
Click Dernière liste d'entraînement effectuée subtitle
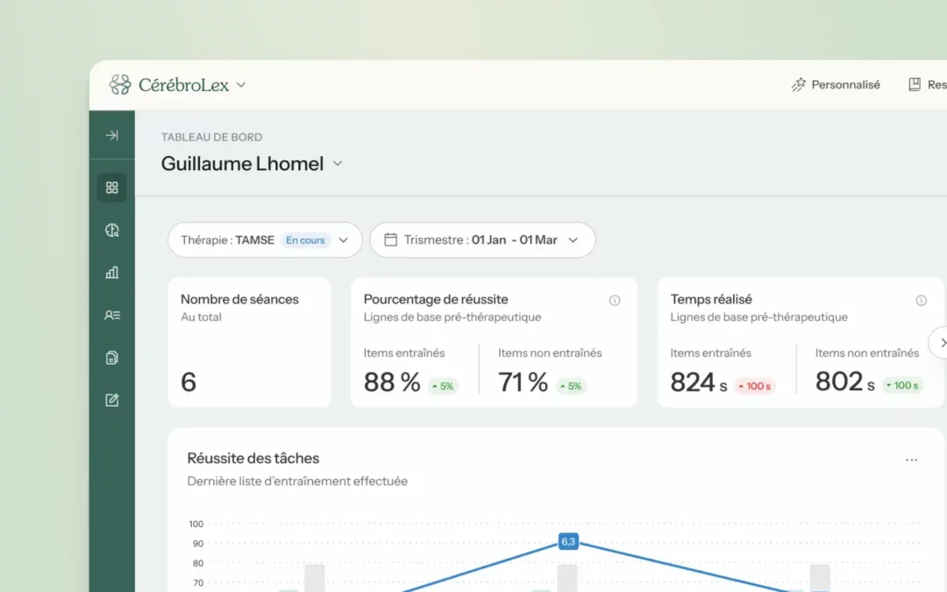point(297,481)
